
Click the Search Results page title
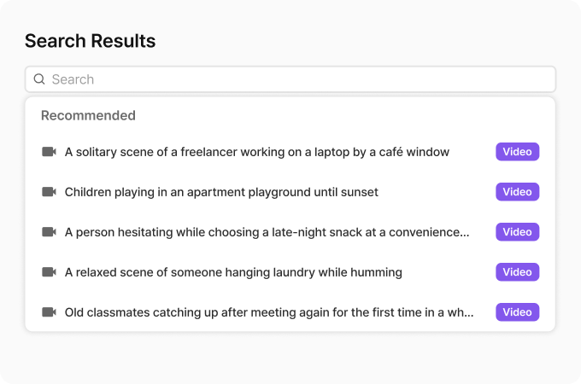coord(90,41)
